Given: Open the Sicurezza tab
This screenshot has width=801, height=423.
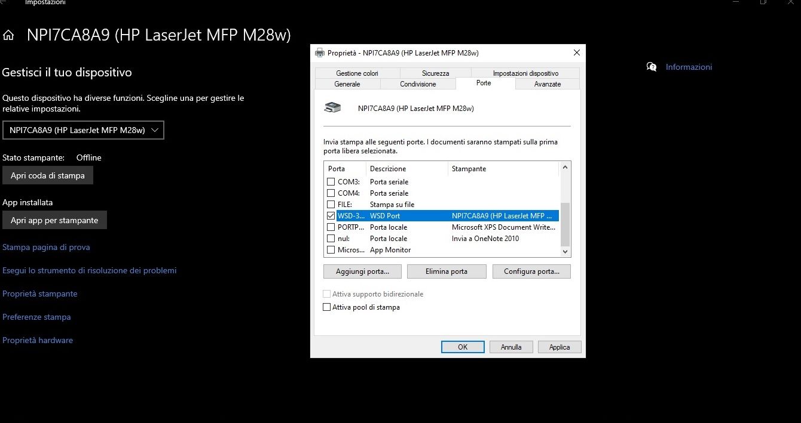Looking at the screenshot, I should click(435, 73).
